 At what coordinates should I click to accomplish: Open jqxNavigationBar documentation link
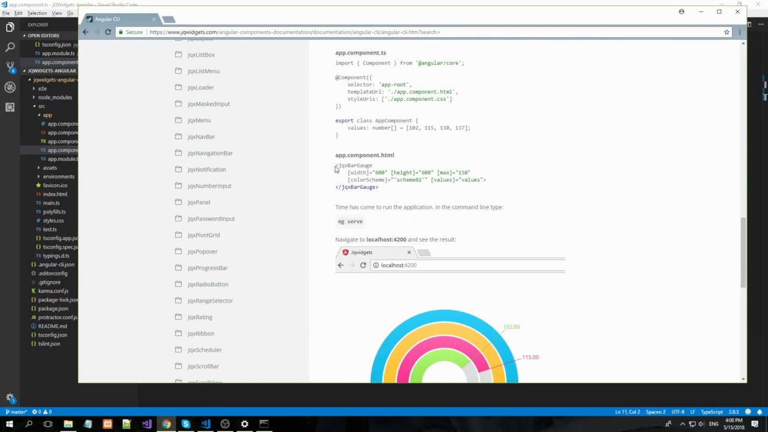tap(210, 153)
